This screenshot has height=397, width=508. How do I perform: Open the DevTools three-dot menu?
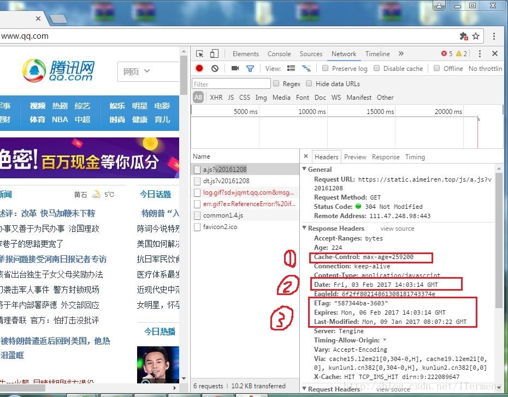coord(480,53)
